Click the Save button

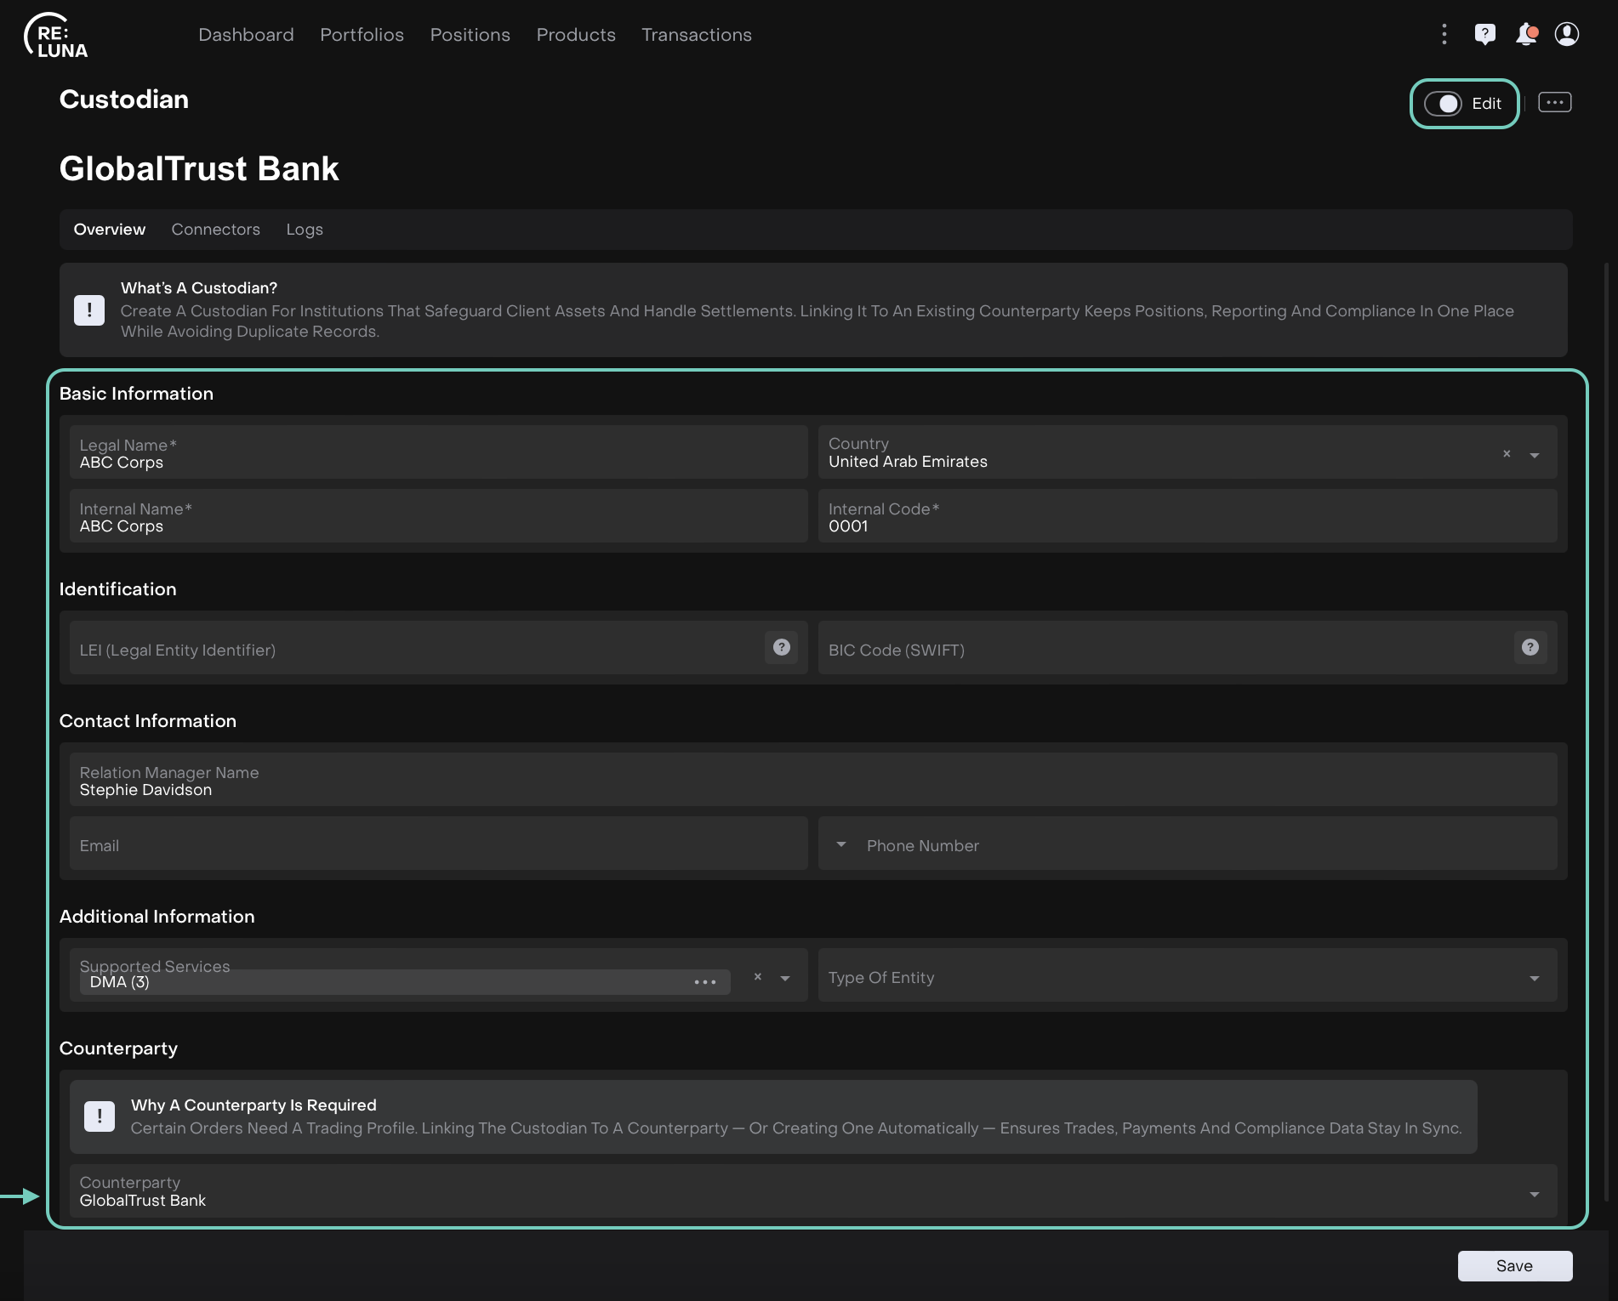click(x=1514, y=1265)
